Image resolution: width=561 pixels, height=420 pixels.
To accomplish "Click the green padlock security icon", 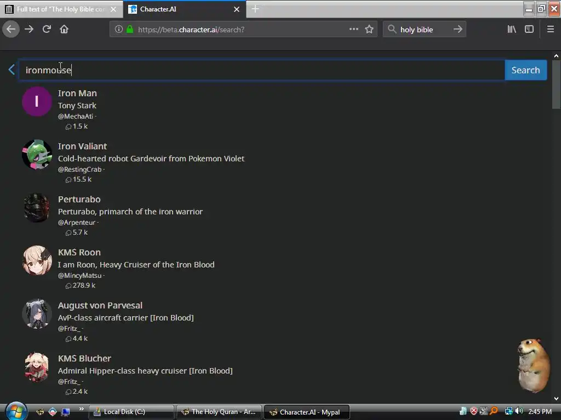I will tap(130, 30).
